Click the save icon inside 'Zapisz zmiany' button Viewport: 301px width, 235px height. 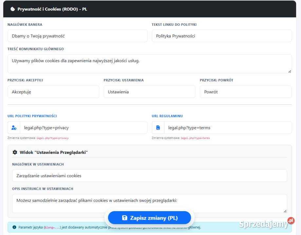tap(124, 218)
